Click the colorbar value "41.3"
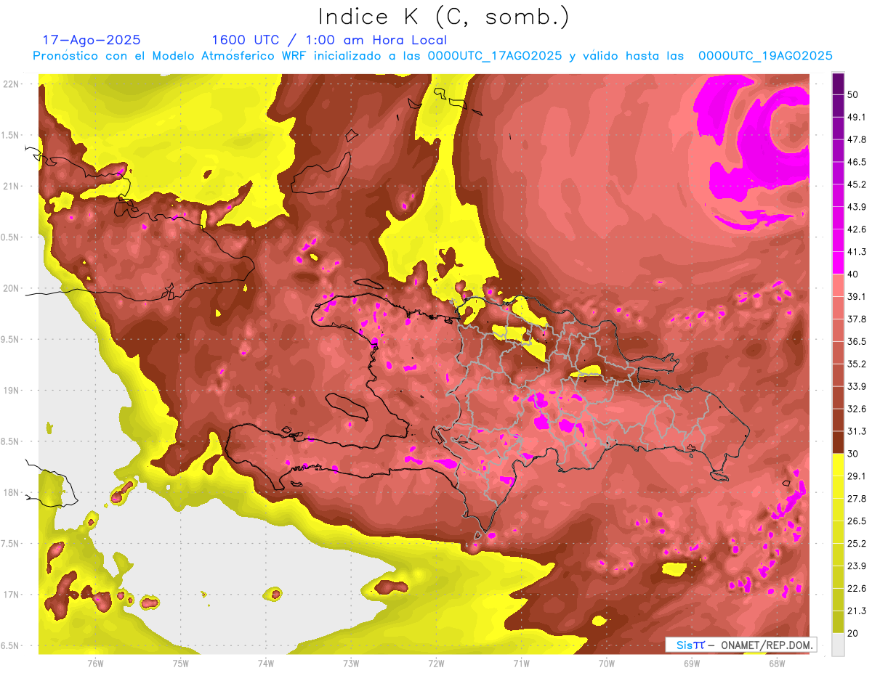Screen dimensions: 872x673 tap(857, 252)
